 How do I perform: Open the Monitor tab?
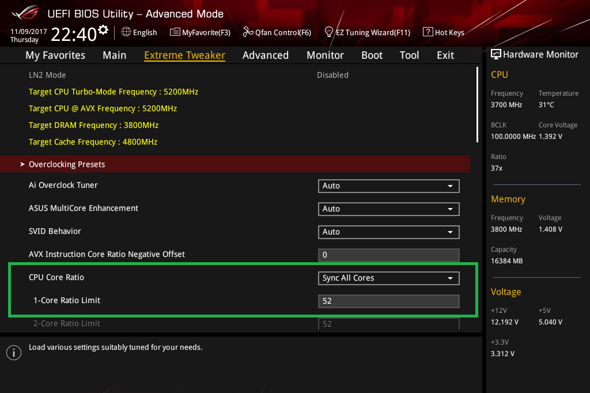325,55
